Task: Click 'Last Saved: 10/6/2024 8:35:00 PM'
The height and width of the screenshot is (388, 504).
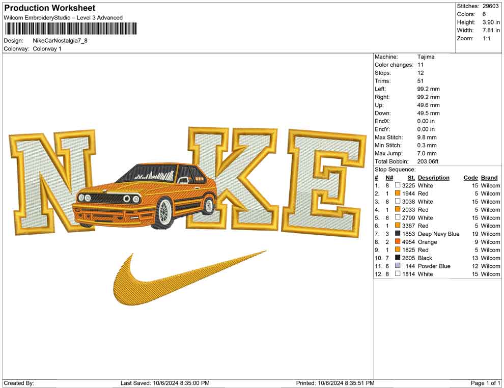Action: click(x=165, y=383)
